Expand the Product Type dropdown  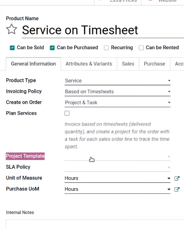coord(117,81)
